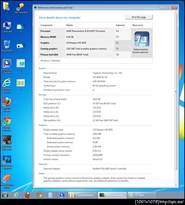Click Internet Explorer pinned taskbar icon
The height and width of the screenshot is (205, 185).
click(x=16, y=195)
